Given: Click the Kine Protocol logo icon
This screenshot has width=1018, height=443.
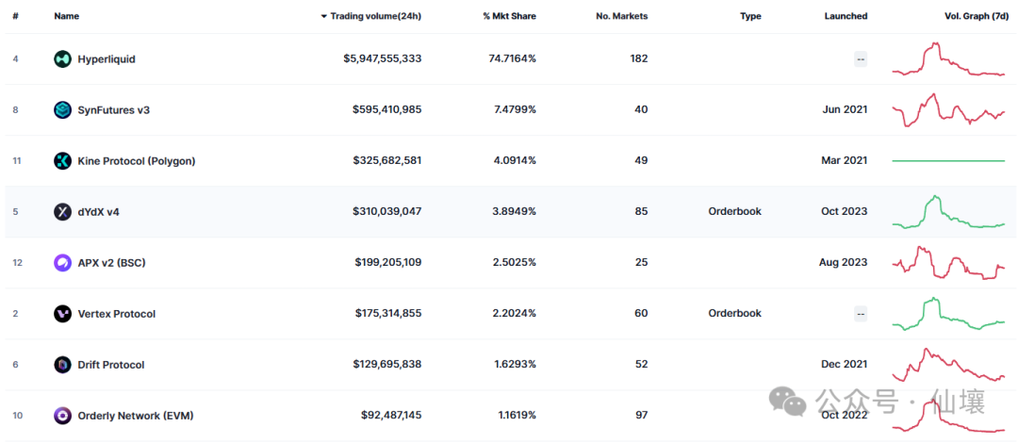Looking at the screenshot, I should [x=62, y=161].
